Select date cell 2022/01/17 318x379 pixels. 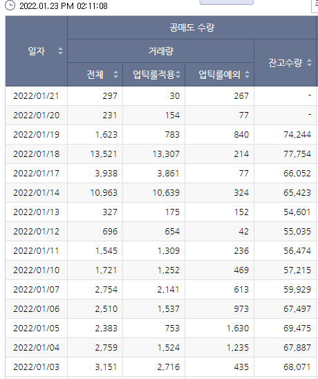click(36, 174)
